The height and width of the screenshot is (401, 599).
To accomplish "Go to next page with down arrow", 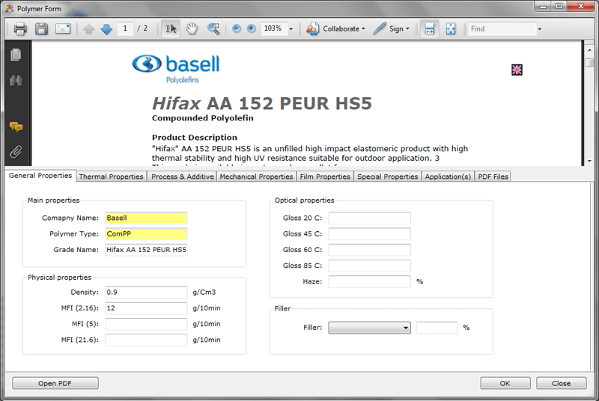I will (106, 29).
